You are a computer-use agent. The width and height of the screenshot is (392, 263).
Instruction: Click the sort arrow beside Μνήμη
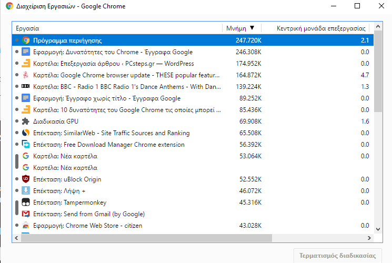pyautogui.click(x=252, y=28)
